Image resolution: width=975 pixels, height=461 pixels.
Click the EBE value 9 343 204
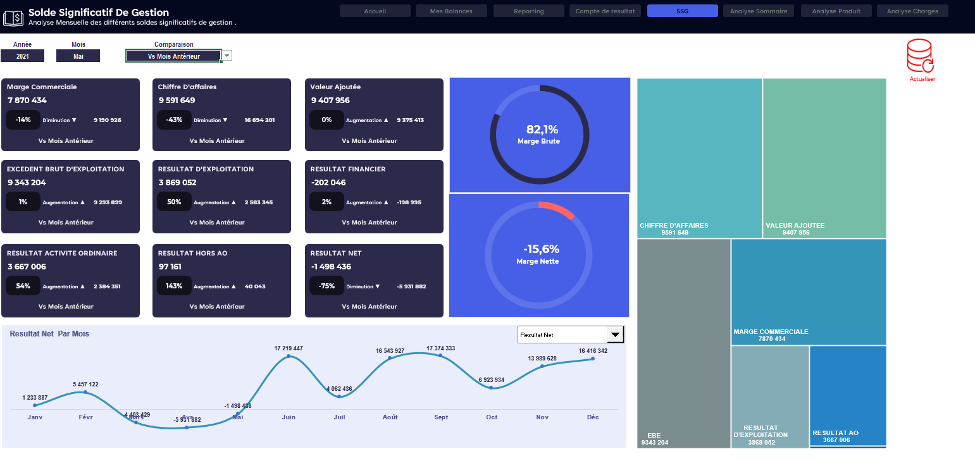pyautogui.click(x=27, y=183)
